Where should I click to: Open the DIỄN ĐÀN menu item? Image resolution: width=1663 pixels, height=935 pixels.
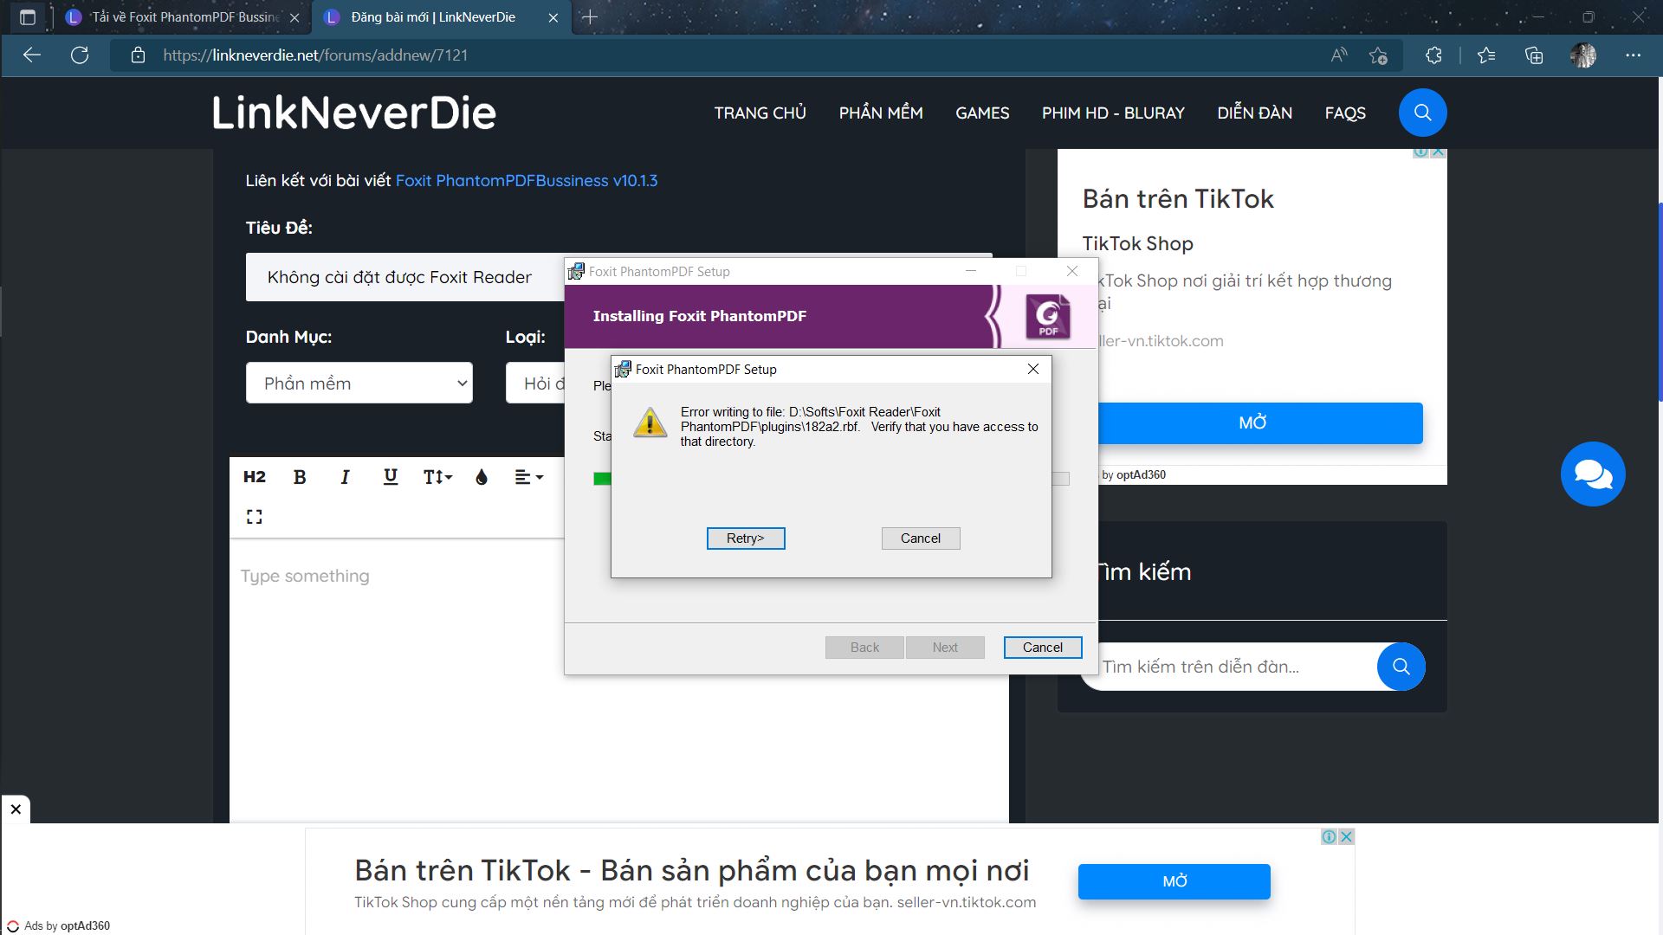click(1254, 113)
